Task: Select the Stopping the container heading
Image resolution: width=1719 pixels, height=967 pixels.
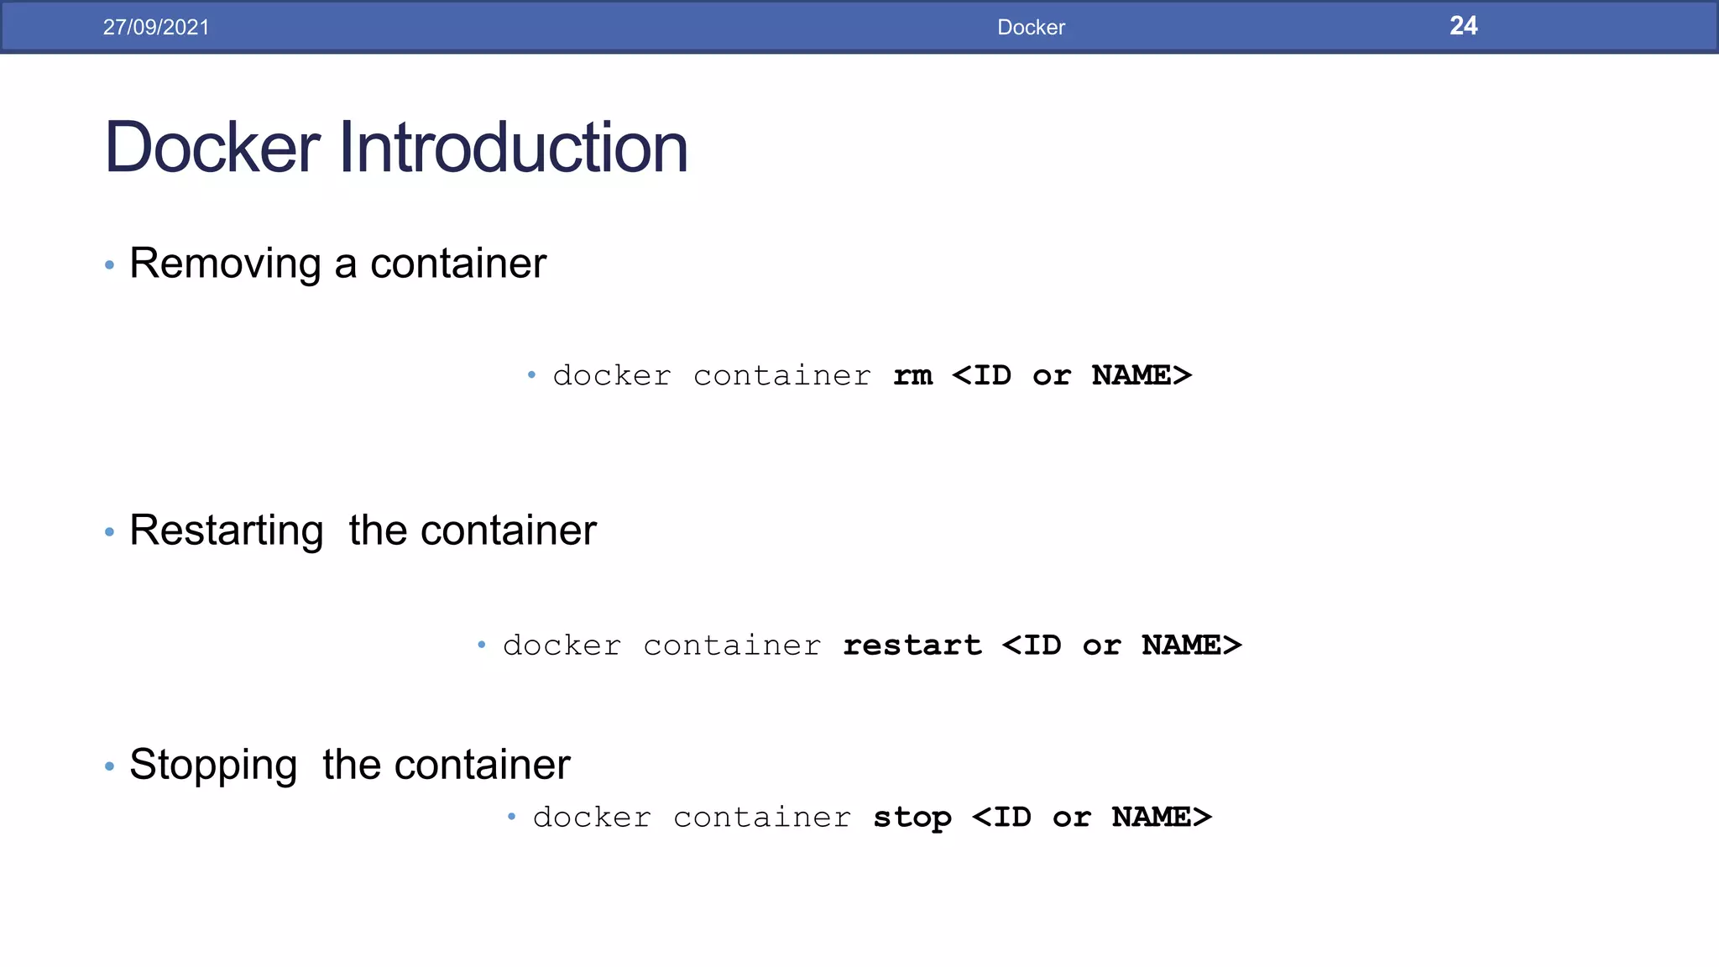Action: (350, 765)
